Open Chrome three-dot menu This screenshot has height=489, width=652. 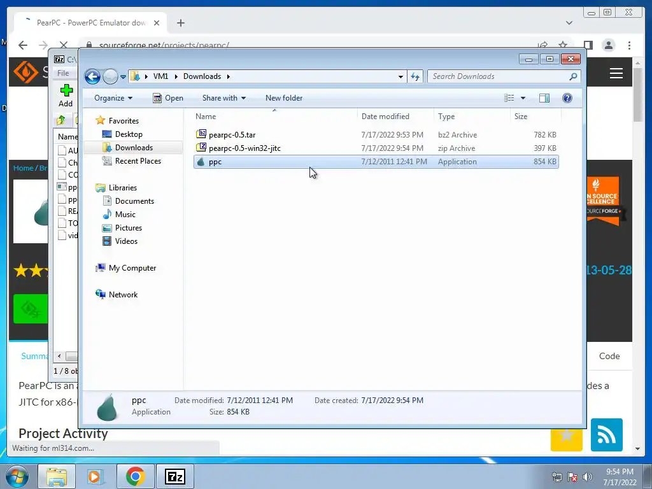[629, 45]
